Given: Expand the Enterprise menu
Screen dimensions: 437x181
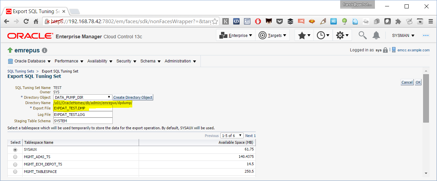Looking at the screenshot, I should coord(236,35).
